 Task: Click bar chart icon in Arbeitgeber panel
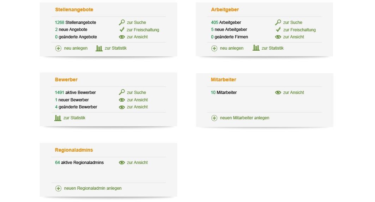256,48
